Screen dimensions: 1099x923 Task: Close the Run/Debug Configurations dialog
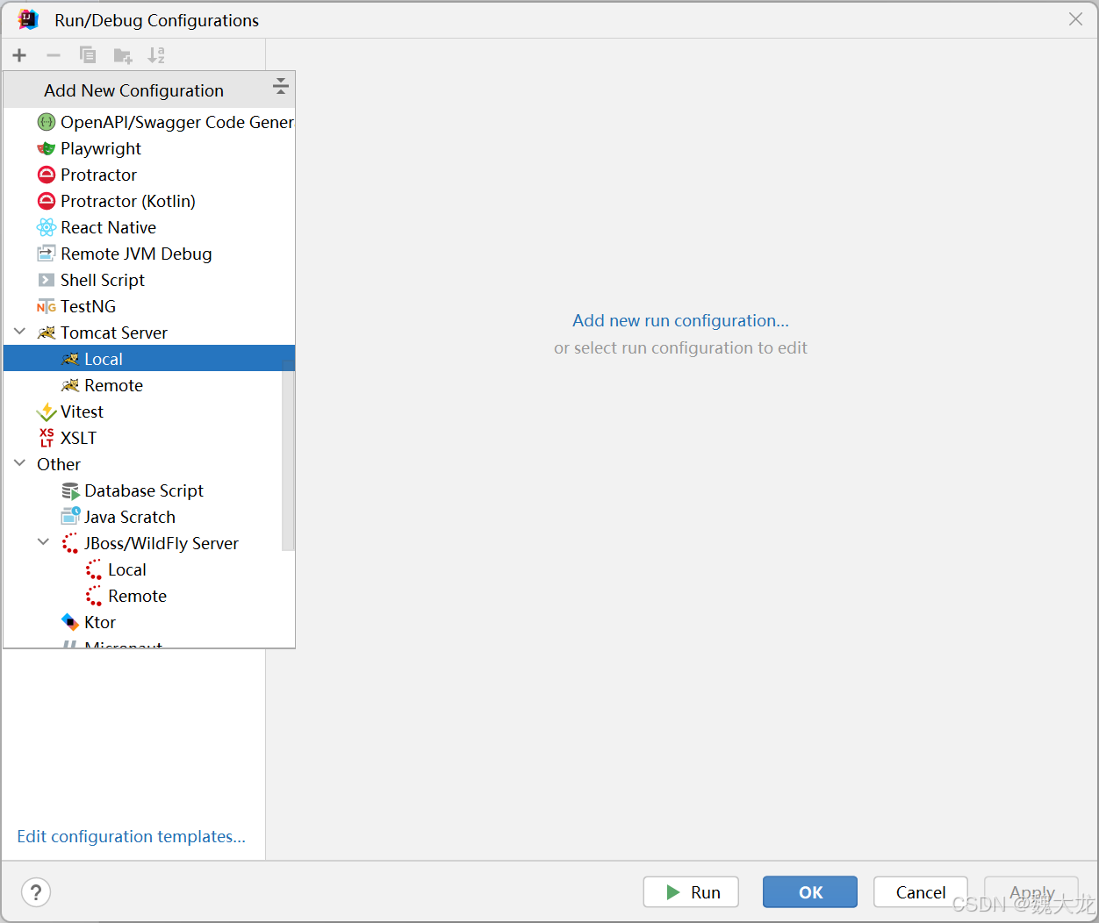(1075, 19)
